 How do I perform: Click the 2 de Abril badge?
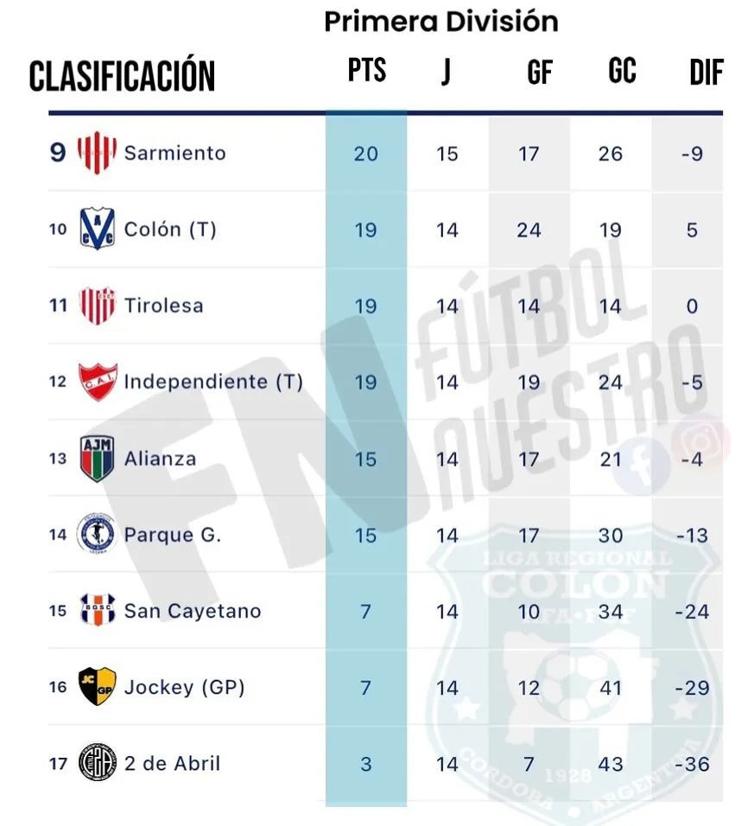(x=97, y=763)
